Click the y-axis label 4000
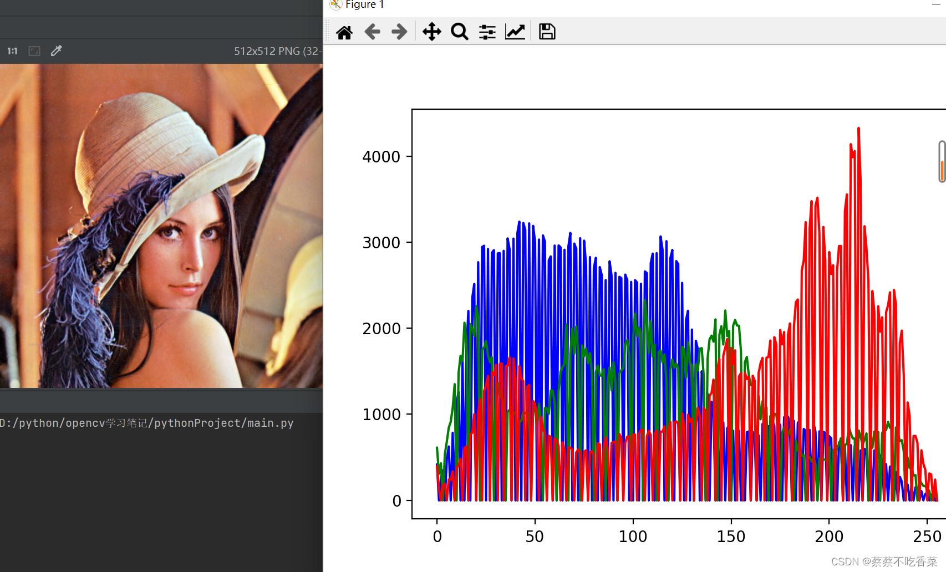Image resolution: width=946 pixels, height=572 pixels. coord(382,157)
